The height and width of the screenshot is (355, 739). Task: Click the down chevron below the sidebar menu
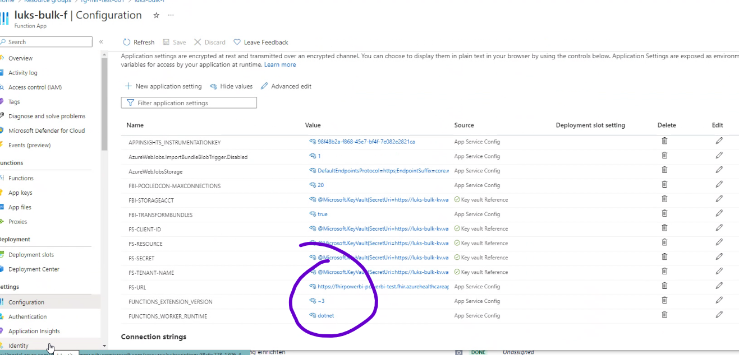[x=104, y=345]
